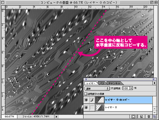Click the 66.67% zoom field

(x=10, y=116)
